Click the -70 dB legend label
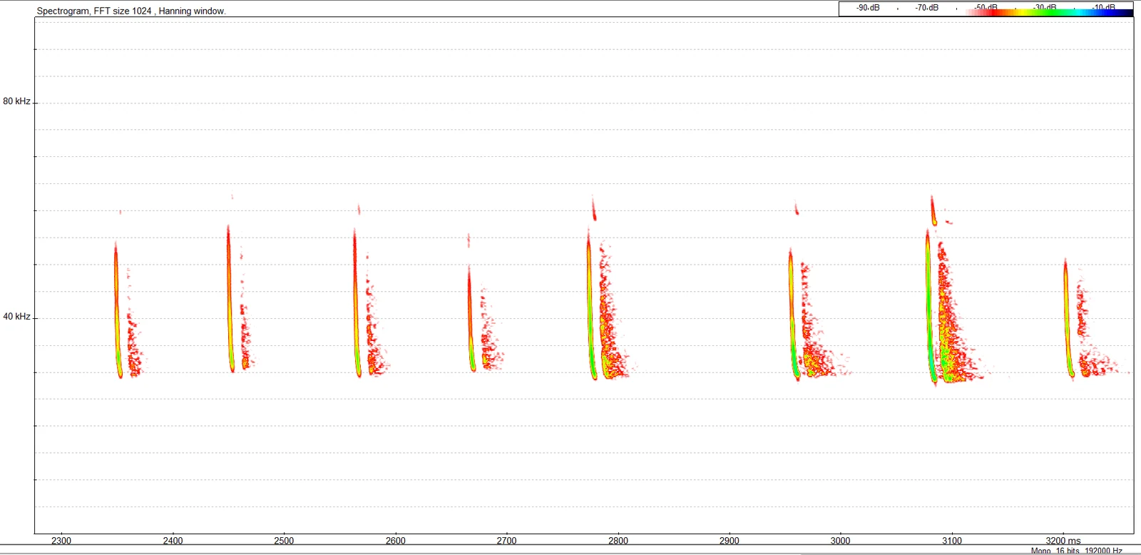Viewport: 1141px width, 555px height. 927,8
